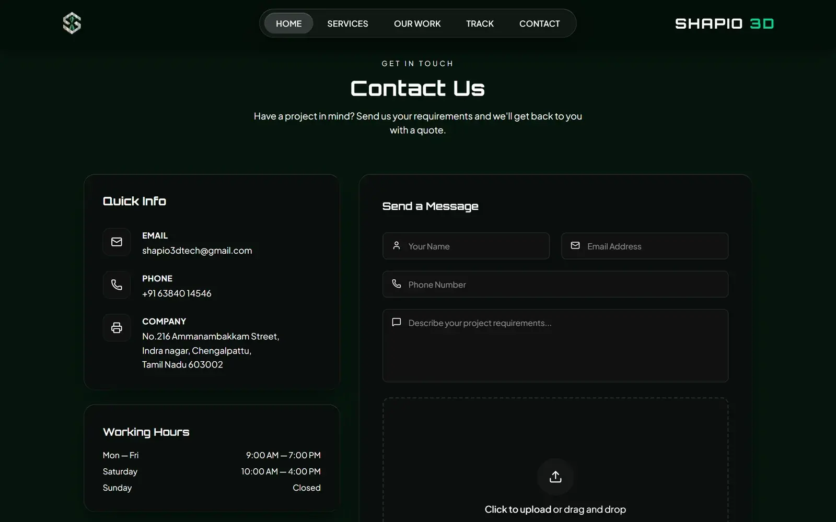Click the 'Working Hours' card heading
836x522 pixels.
point(146,432)
